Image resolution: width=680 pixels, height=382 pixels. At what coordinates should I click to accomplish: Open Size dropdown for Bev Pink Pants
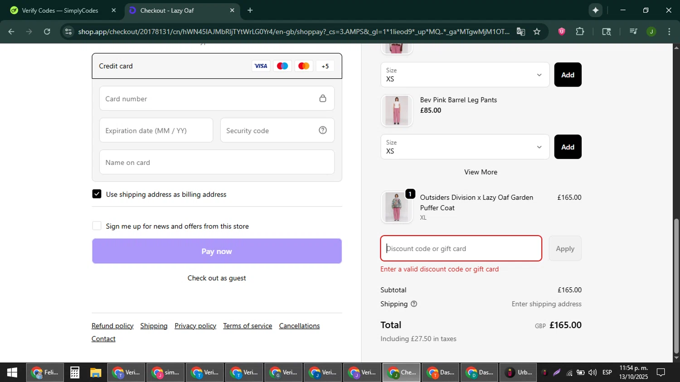[465, 147]
